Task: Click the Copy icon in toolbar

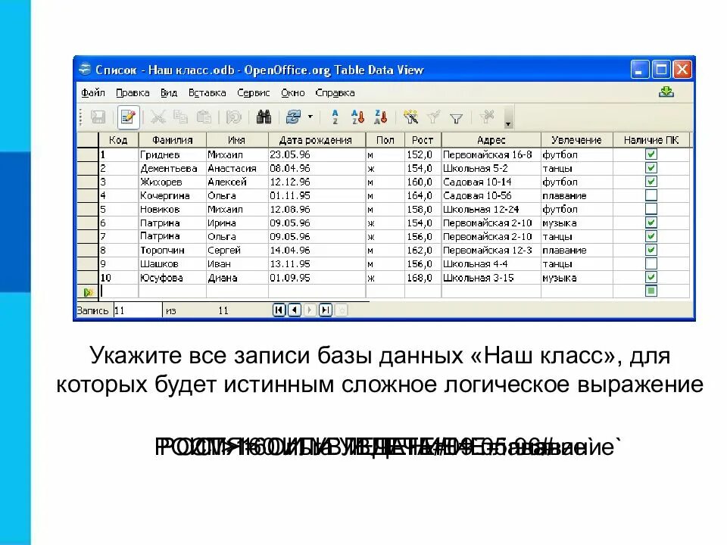Action: (x=180, y=117)
